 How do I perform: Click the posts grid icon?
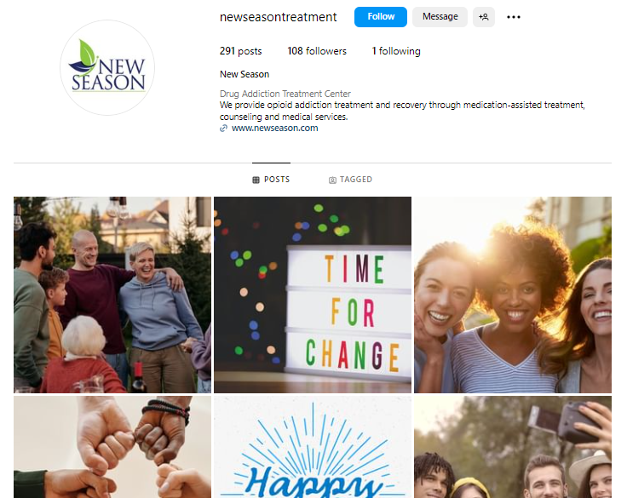pyautogui.click(x=256, y=180)
